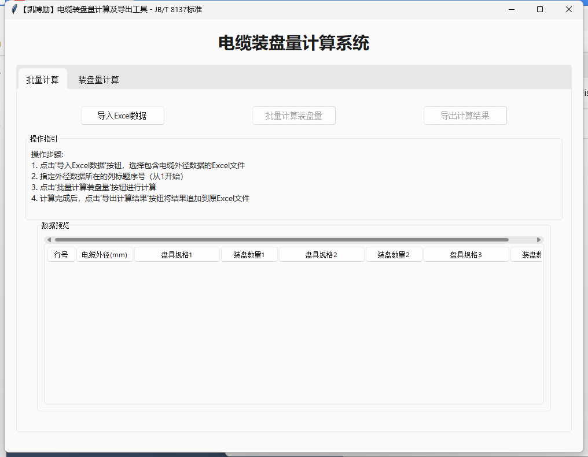Click the 导出计算结果 button
Viewport: 588px width, 457px height.
(465, 116)
